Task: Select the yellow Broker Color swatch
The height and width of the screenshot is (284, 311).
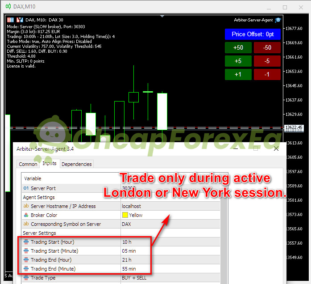Action: 125,215
